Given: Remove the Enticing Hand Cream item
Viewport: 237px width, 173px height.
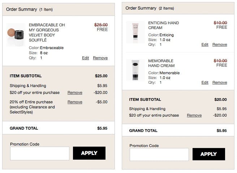Looking at the screenshot, I should (x=220, y=44).
